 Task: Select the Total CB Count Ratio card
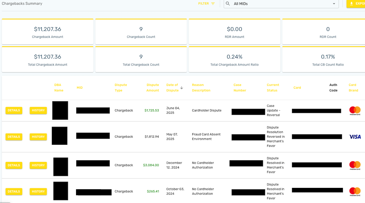(324, 59)
